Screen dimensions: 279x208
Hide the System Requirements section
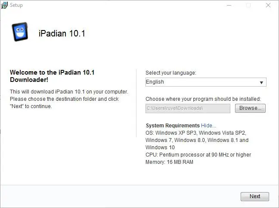pos(208,126)
